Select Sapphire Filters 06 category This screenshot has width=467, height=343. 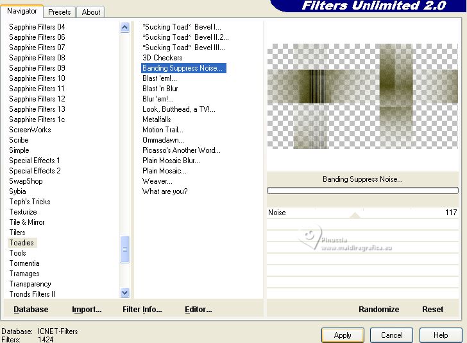(x=37, y=37)
